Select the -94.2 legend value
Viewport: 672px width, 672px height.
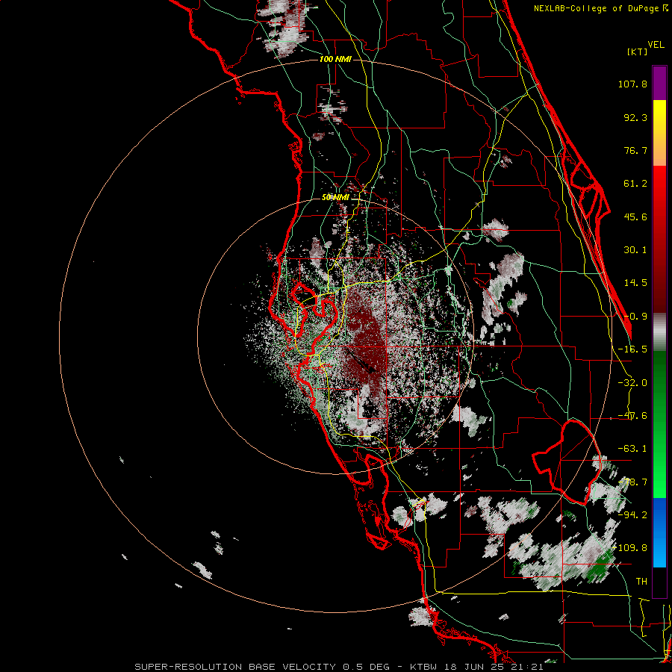[632, 514]
